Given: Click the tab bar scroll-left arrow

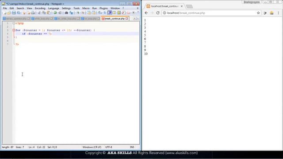Looking at the screenshot, I should [134, 19].
